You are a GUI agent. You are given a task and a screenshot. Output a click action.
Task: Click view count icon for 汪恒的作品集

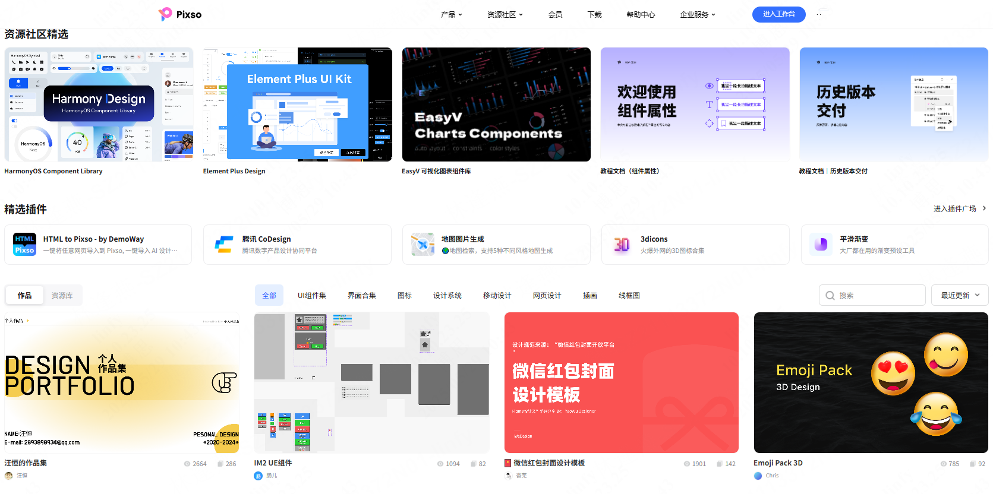(x=187, y=464)
